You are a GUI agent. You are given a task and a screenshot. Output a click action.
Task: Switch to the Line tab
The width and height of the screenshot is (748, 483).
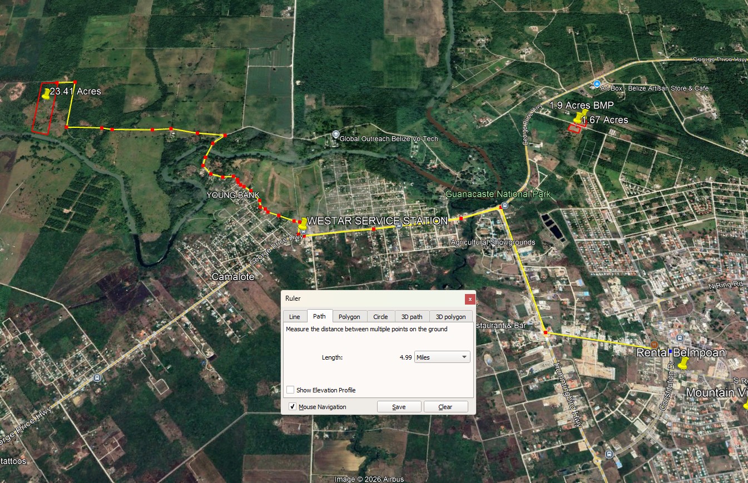[x=294, y=317]
